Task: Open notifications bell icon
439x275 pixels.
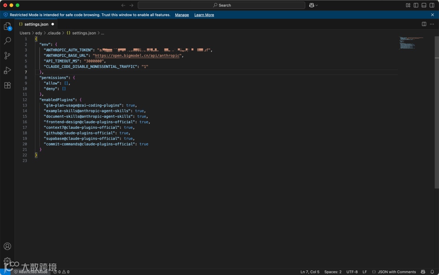Action: [x=432, y=272]
